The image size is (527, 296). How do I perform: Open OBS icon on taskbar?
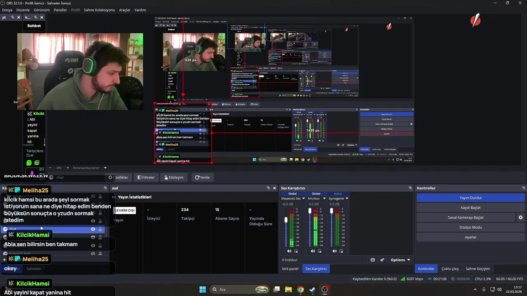[324, 289]
